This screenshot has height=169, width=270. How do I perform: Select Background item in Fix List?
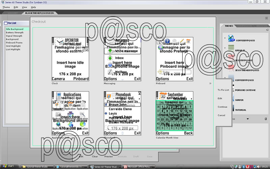tap(12, 39)
